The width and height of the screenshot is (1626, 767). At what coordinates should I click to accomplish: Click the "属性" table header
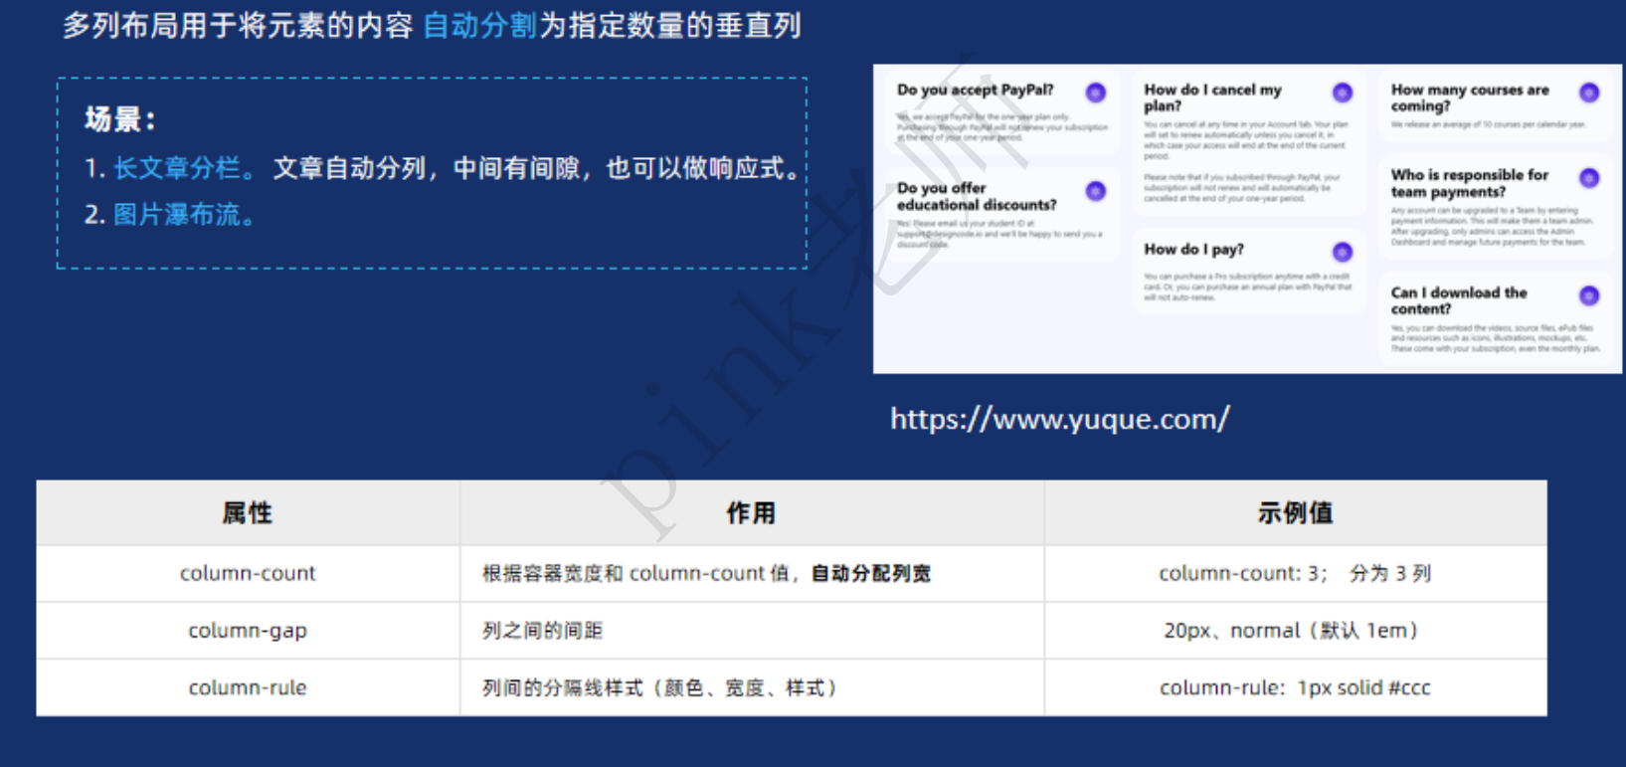[x=248, y=512]
